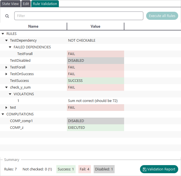
Task: Open the Edit tab
Action: tap(26, 4)
